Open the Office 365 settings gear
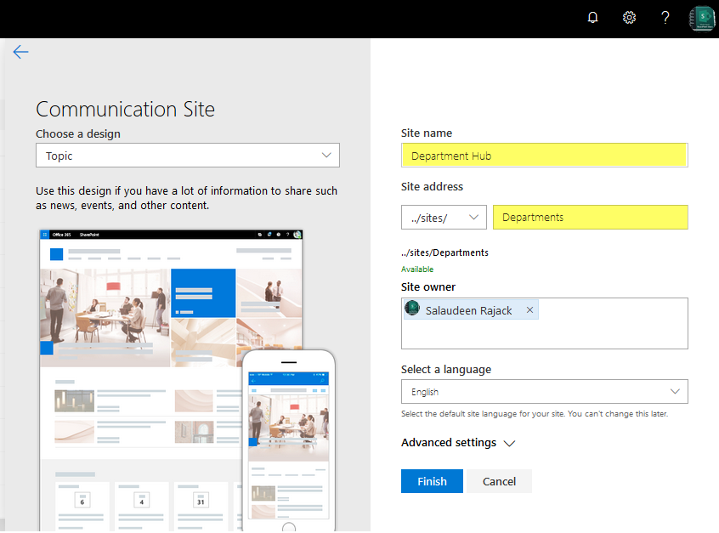Viewport: 719px width, 533px height. [629, 17]
